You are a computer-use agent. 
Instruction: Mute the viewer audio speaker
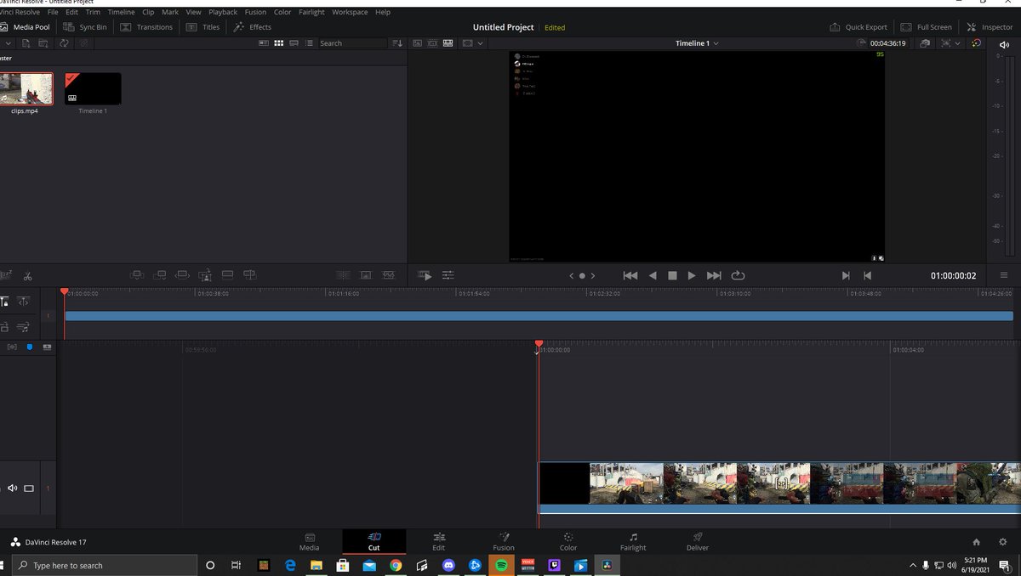(x=1004, y=43)
